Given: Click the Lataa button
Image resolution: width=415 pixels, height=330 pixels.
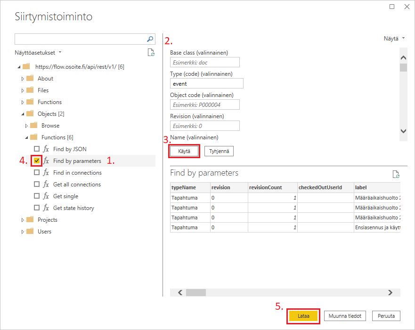Looking at the screenshot, I should point(303,316).
